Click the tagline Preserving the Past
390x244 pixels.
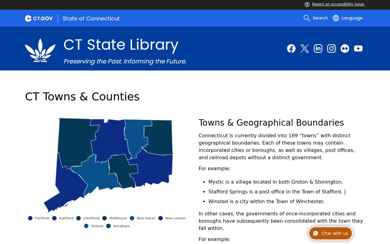coord(125,61)
